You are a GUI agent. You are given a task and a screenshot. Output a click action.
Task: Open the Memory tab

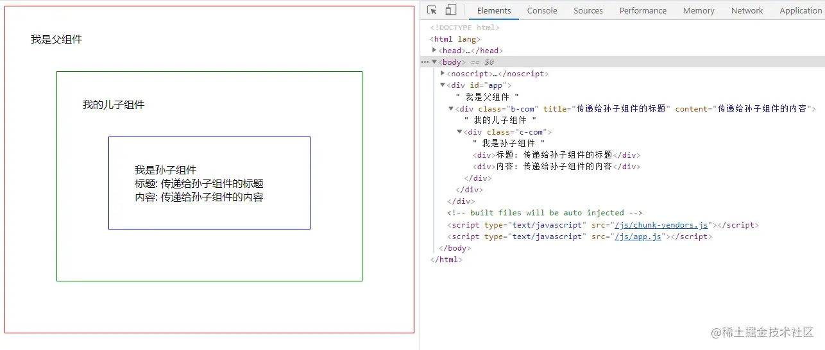click(x=699, y=10)
